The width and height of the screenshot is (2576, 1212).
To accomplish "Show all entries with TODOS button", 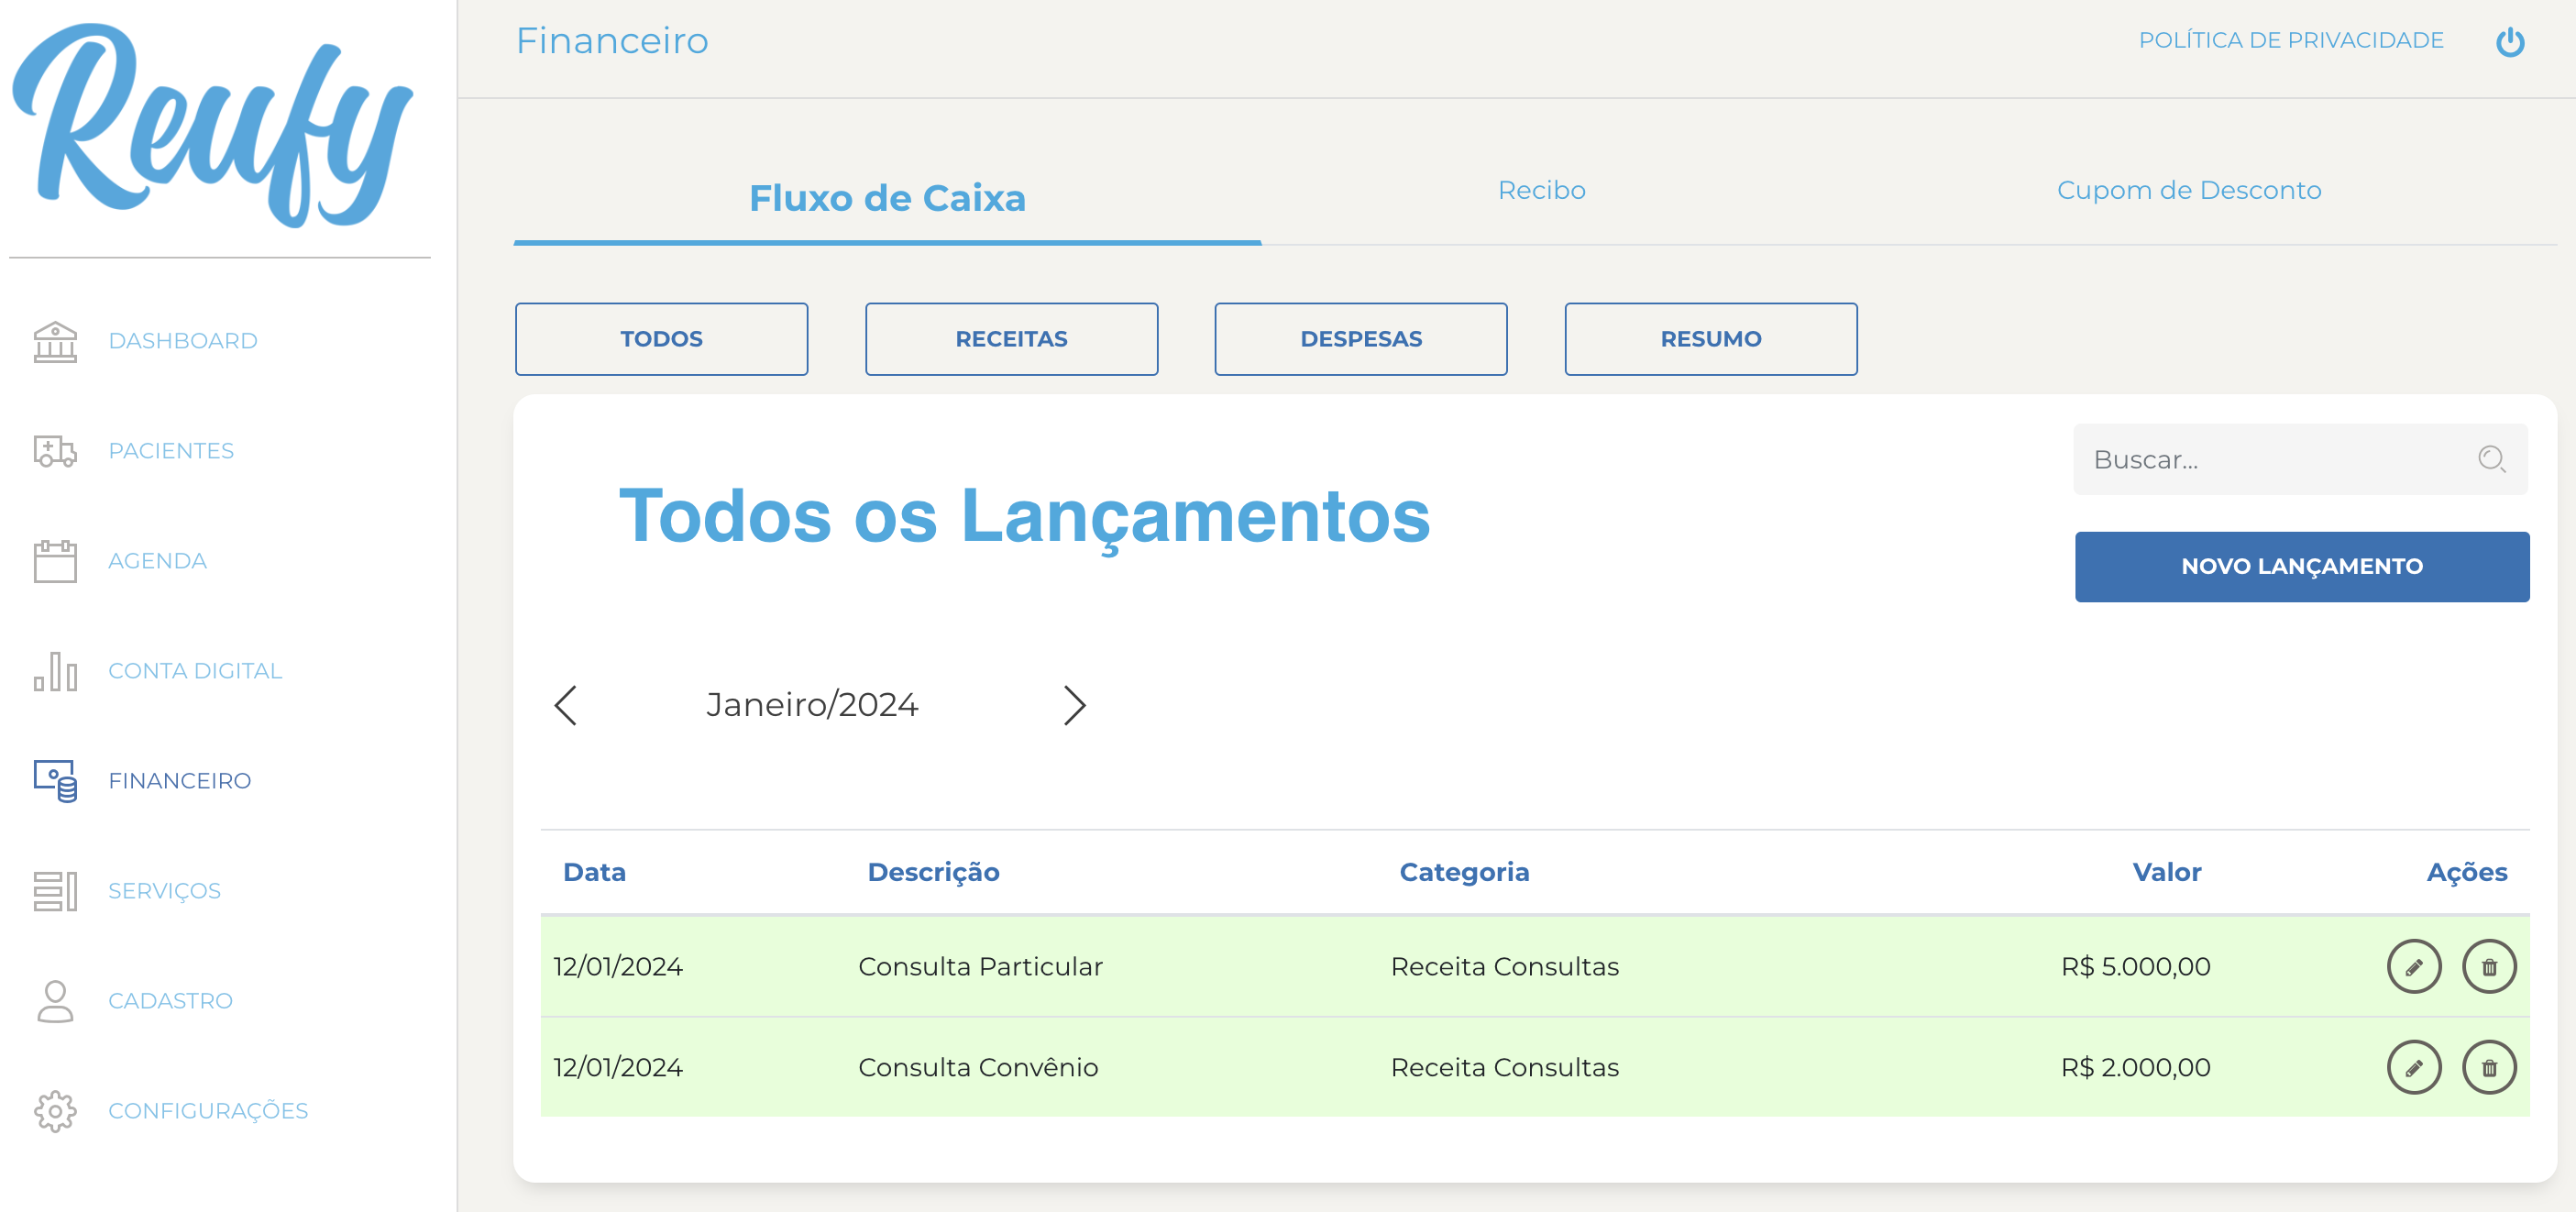I will 661,339.
